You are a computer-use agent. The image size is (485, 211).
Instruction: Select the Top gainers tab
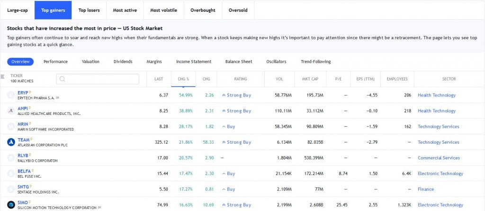click(x=53, y=10)
